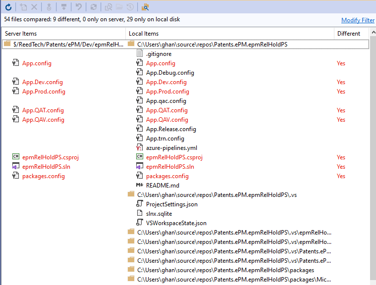Viewport: 376px width, 285px height.
Task: Click the View History clock icon
Action: (x=130, y=7)
